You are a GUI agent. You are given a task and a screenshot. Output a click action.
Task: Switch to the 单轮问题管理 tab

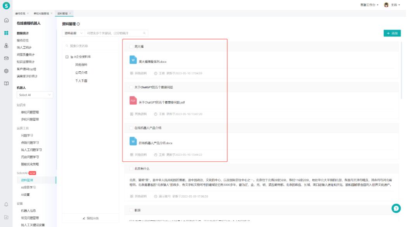click(x=41, y=13)
